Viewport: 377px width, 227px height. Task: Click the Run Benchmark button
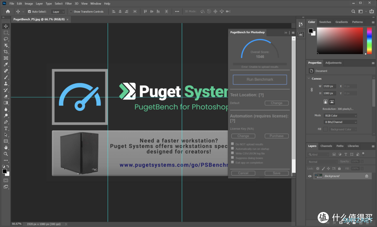click(260, 80)
